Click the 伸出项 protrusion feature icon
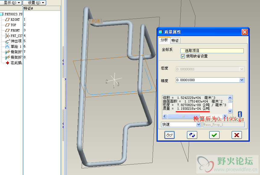This screenshot has height=175, width=260. point(8,41)
